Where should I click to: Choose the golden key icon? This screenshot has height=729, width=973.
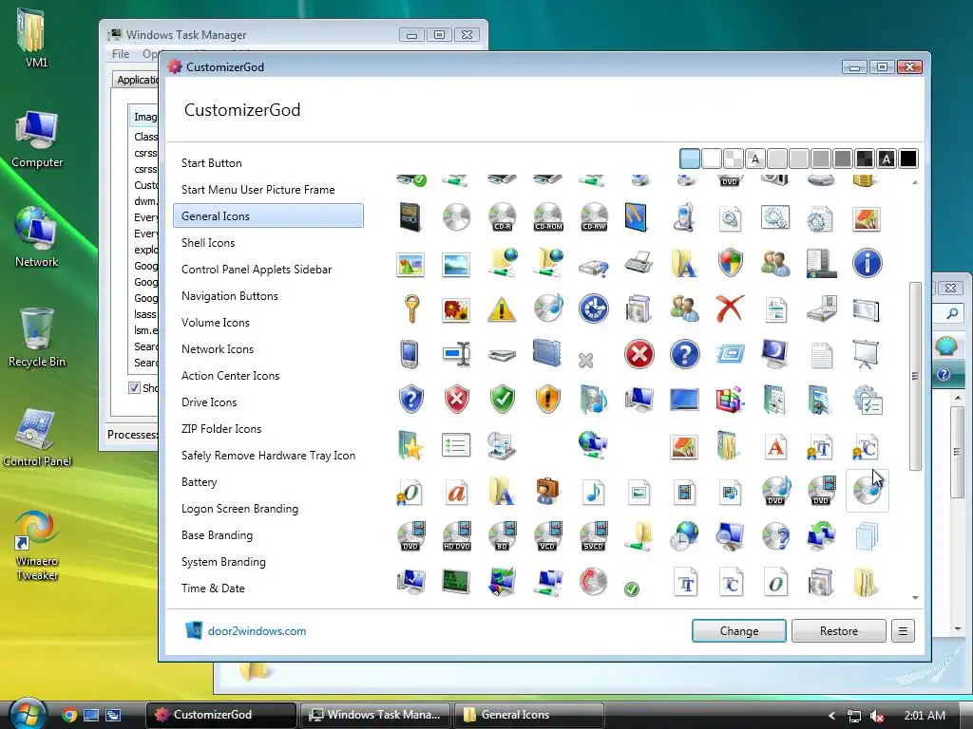click(x=410, y=308)
